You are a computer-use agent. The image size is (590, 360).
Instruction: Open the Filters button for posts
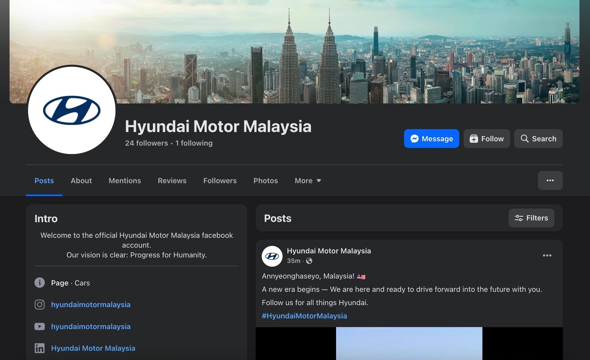(x=531, y=218)
